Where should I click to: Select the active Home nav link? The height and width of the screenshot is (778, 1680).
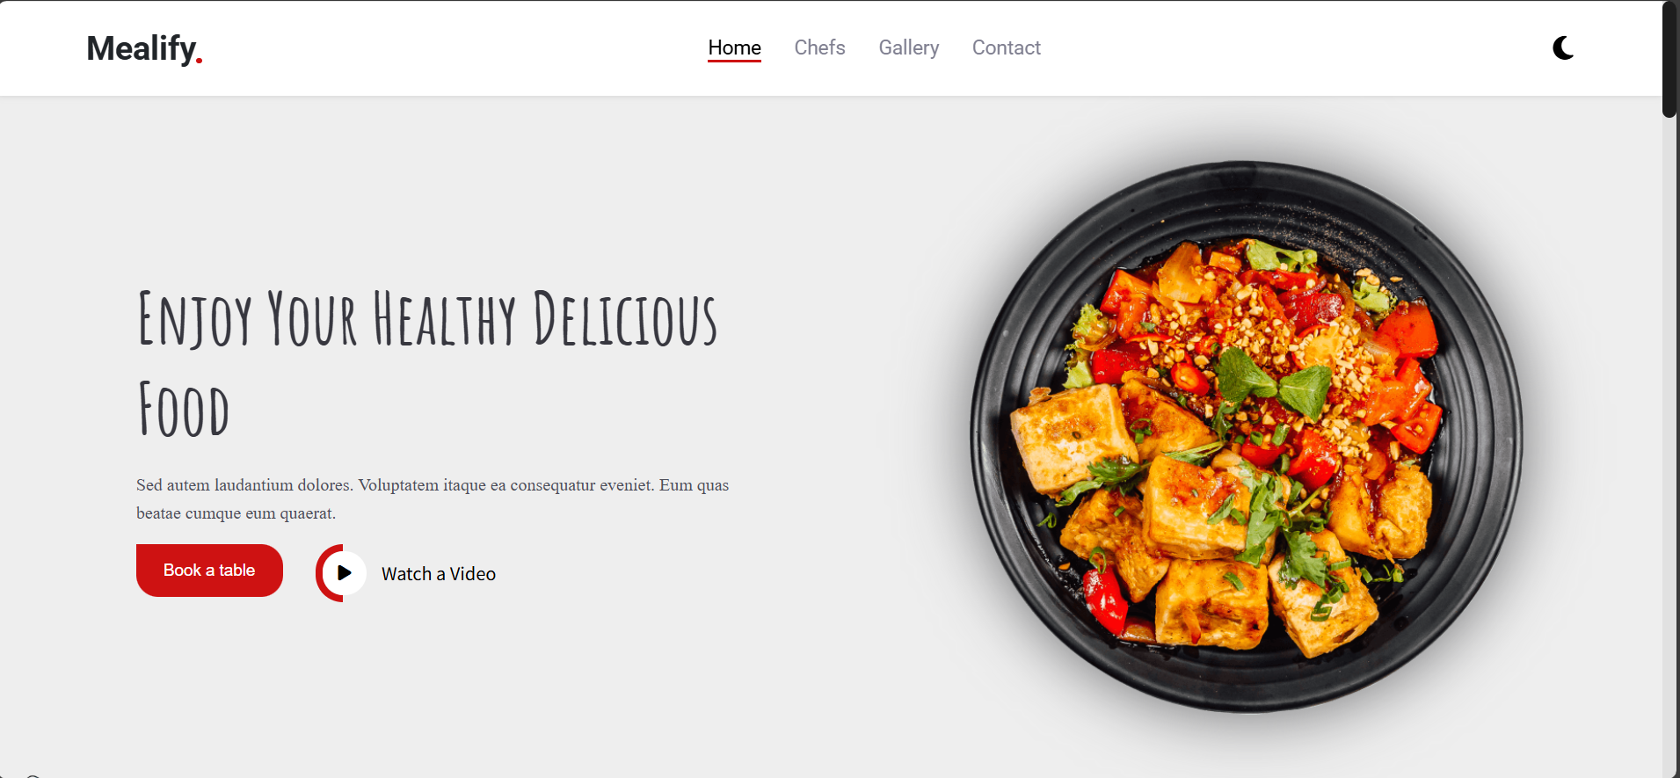pos(734,47)
